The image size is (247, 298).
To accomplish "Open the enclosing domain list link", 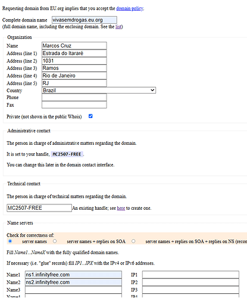I will tap(118, 27).
